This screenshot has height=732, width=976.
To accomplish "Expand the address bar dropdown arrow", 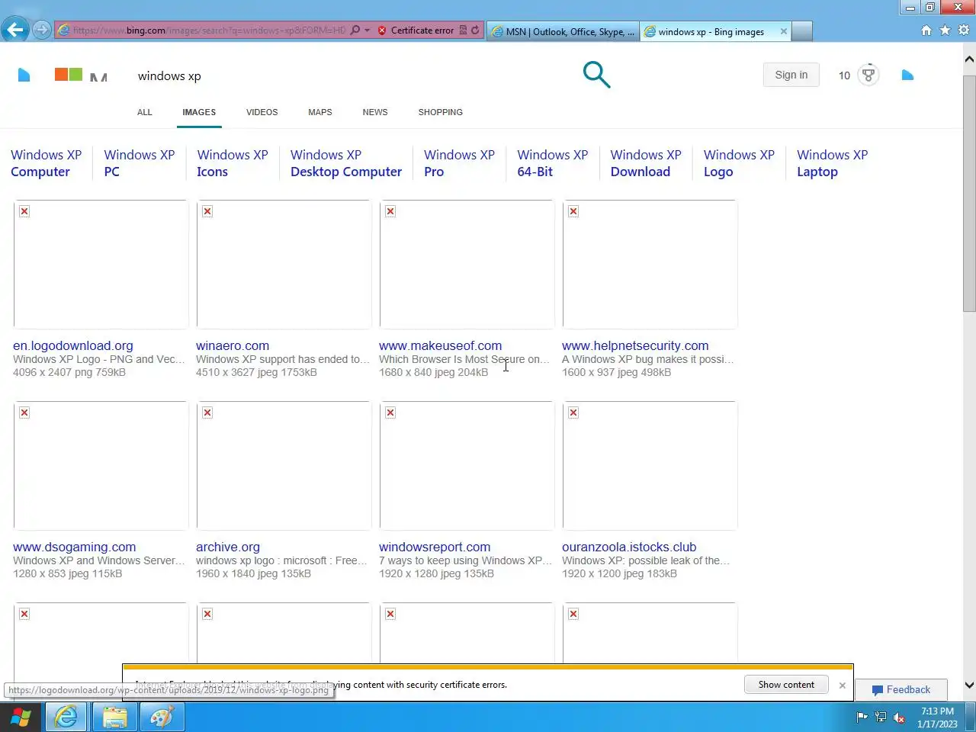I will click(368, 30).
